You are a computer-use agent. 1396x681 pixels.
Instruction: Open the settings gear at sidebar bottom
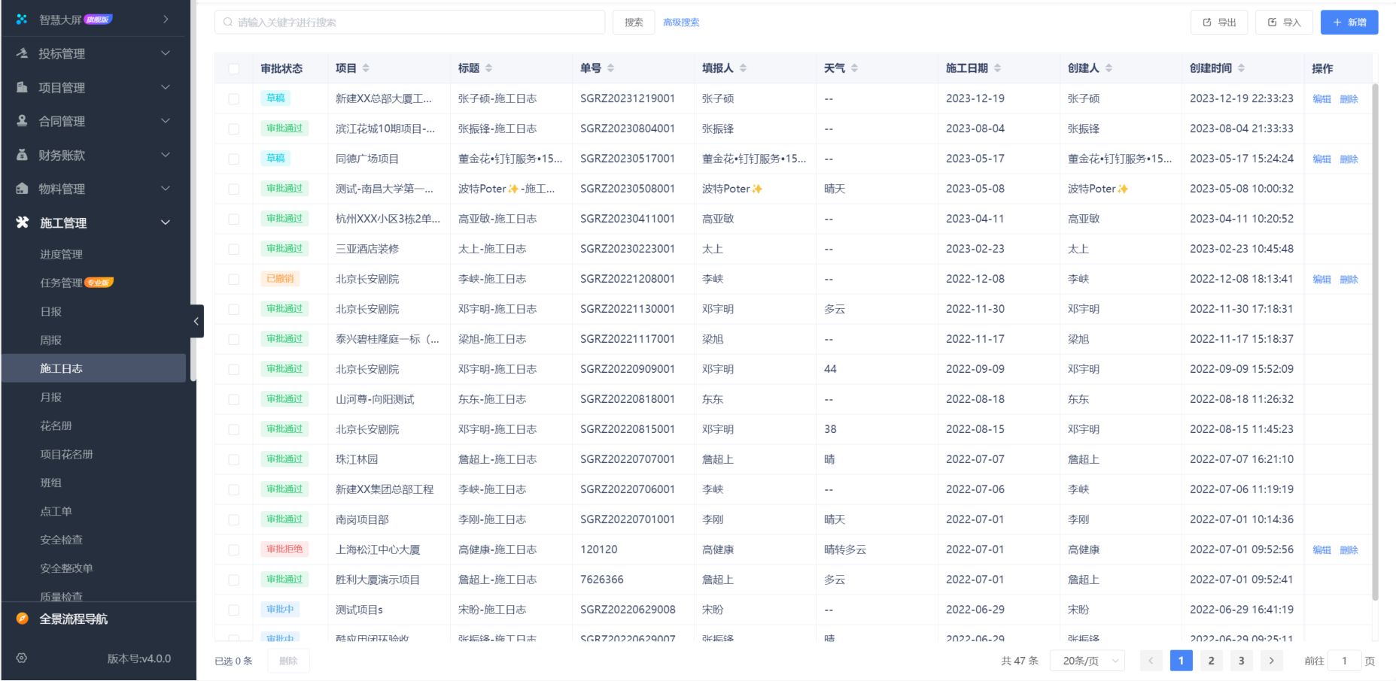(20, 658)
